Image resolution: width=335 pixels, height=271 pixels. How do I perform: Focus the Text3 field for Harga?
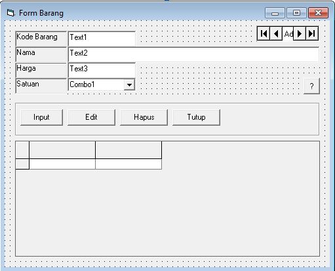tap(102, 70)
